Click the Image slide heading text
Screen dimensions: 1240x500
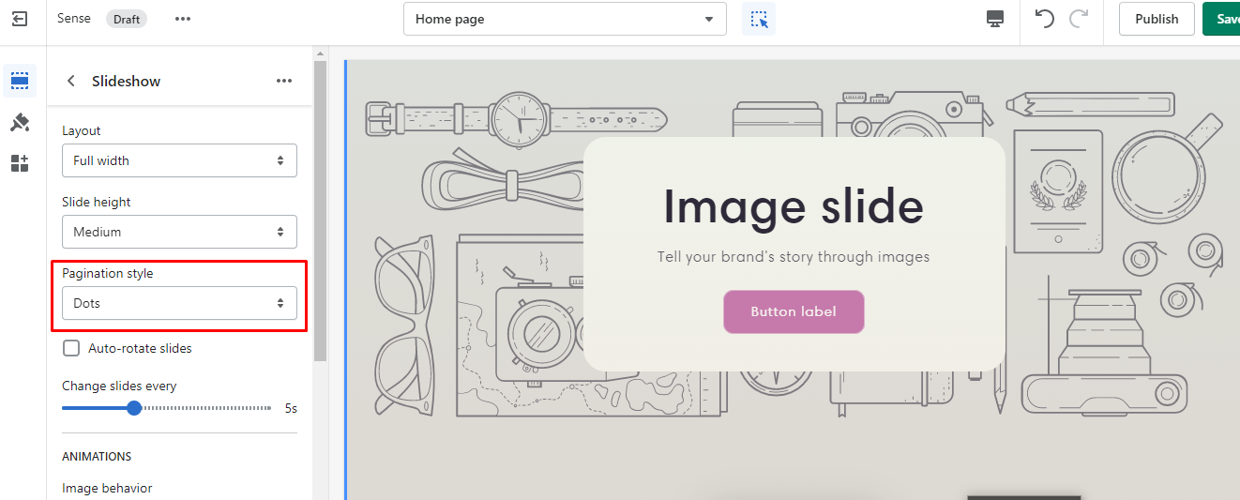coord(794,206)
